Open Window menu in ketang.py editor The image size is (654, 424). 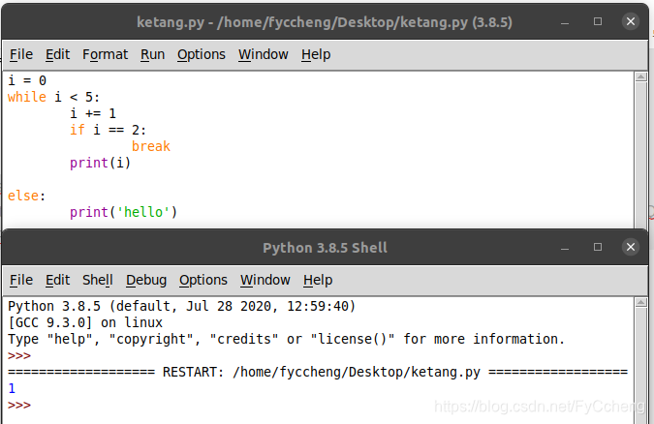tap(264, 54)
